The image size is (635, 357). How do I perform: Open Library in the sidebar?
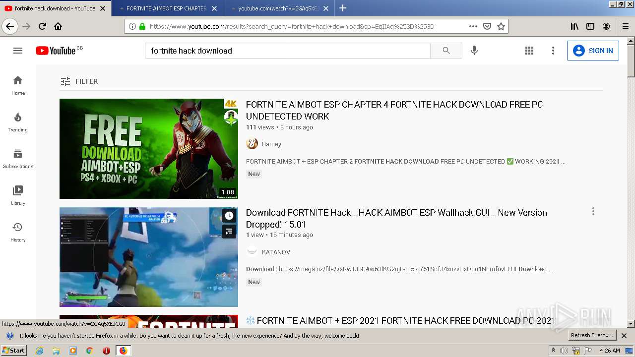(18, 195)
